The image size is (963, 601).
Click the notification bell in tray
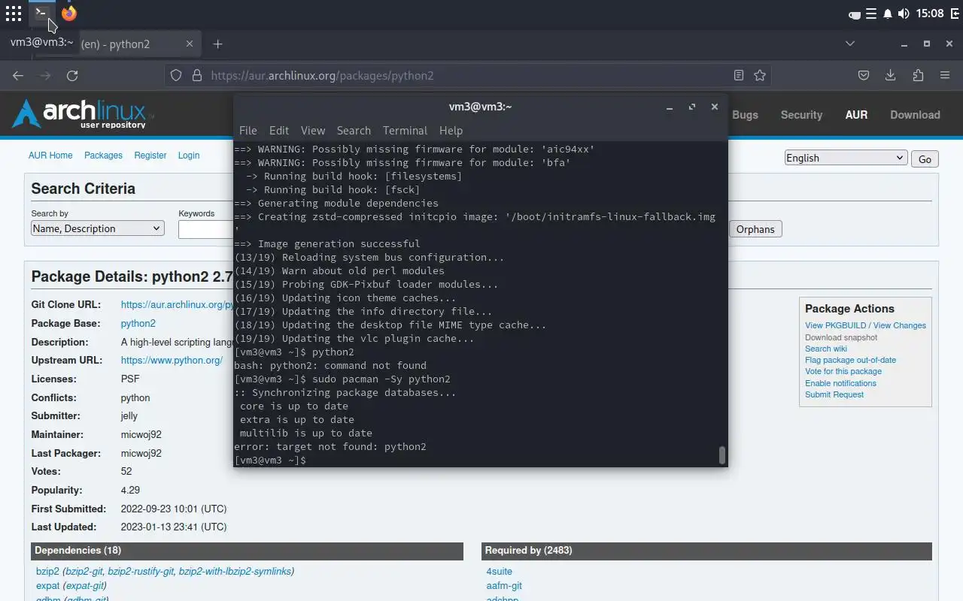888,14
